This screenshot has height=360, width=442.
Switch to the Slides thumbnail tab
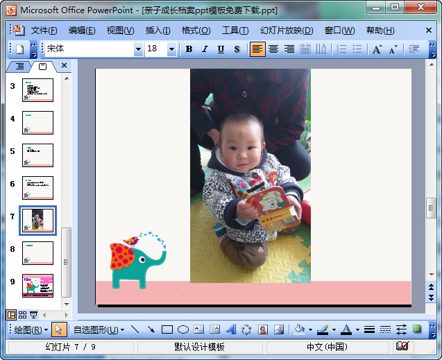tap(42, 67)
